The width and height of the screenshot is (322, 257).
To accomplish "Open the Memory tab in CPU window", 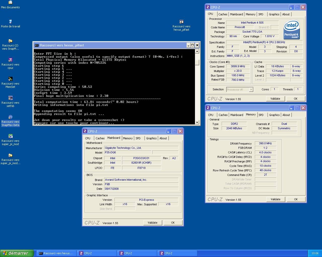I will click(x=251, y=14).
